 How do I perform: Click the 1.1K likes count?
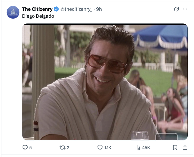point(108,148)
